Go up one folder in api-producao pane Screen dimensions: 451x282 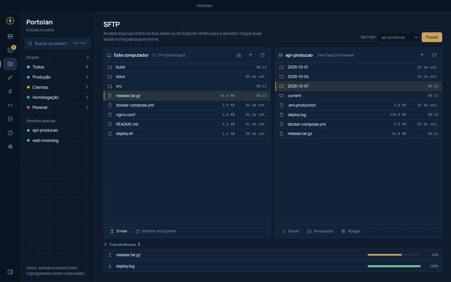tap(422, 55)
